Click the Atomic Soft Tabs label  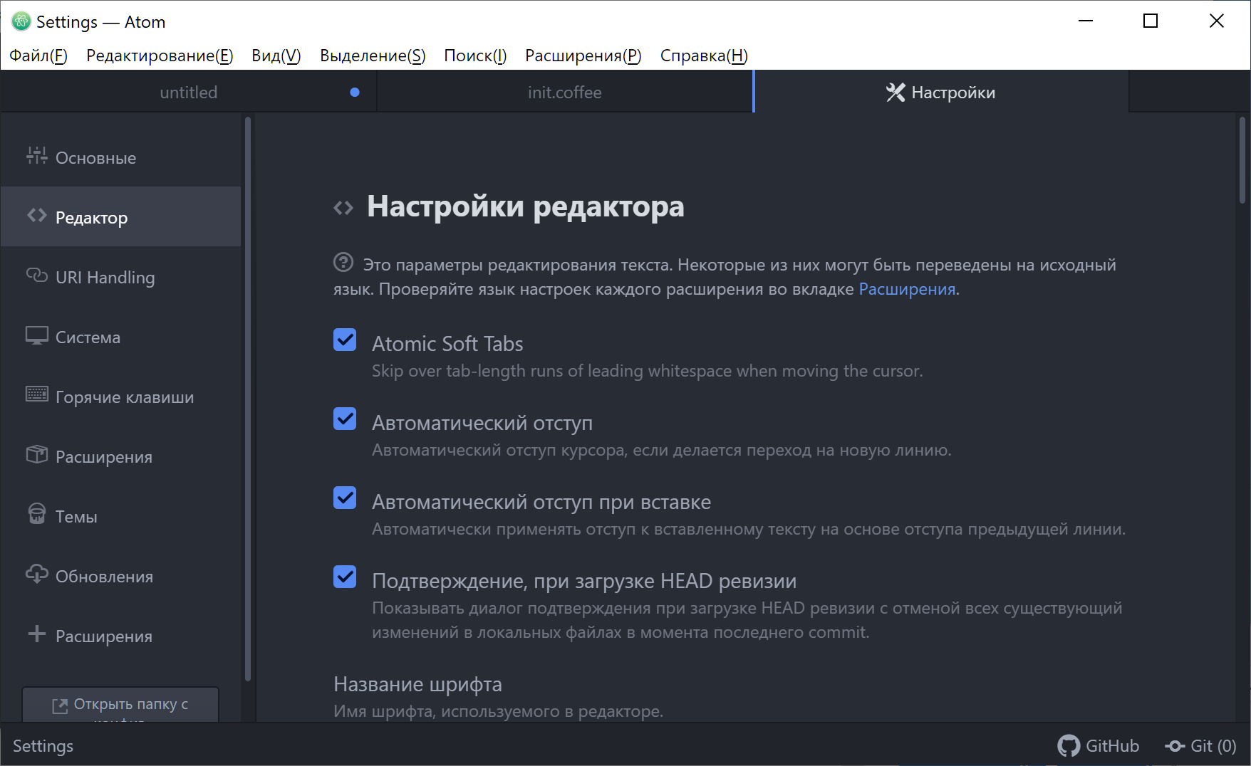point(447,343)
